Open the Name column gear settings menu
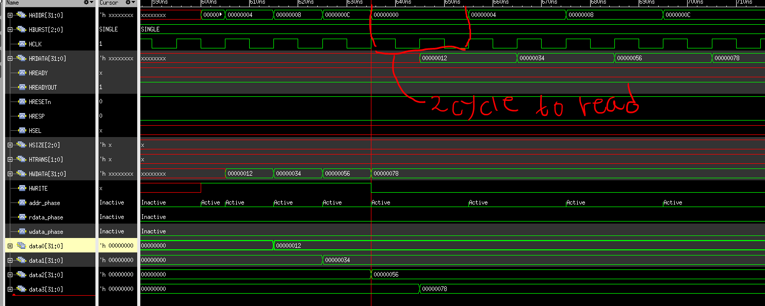The image size is (765, 306). (x=89, y=3)
